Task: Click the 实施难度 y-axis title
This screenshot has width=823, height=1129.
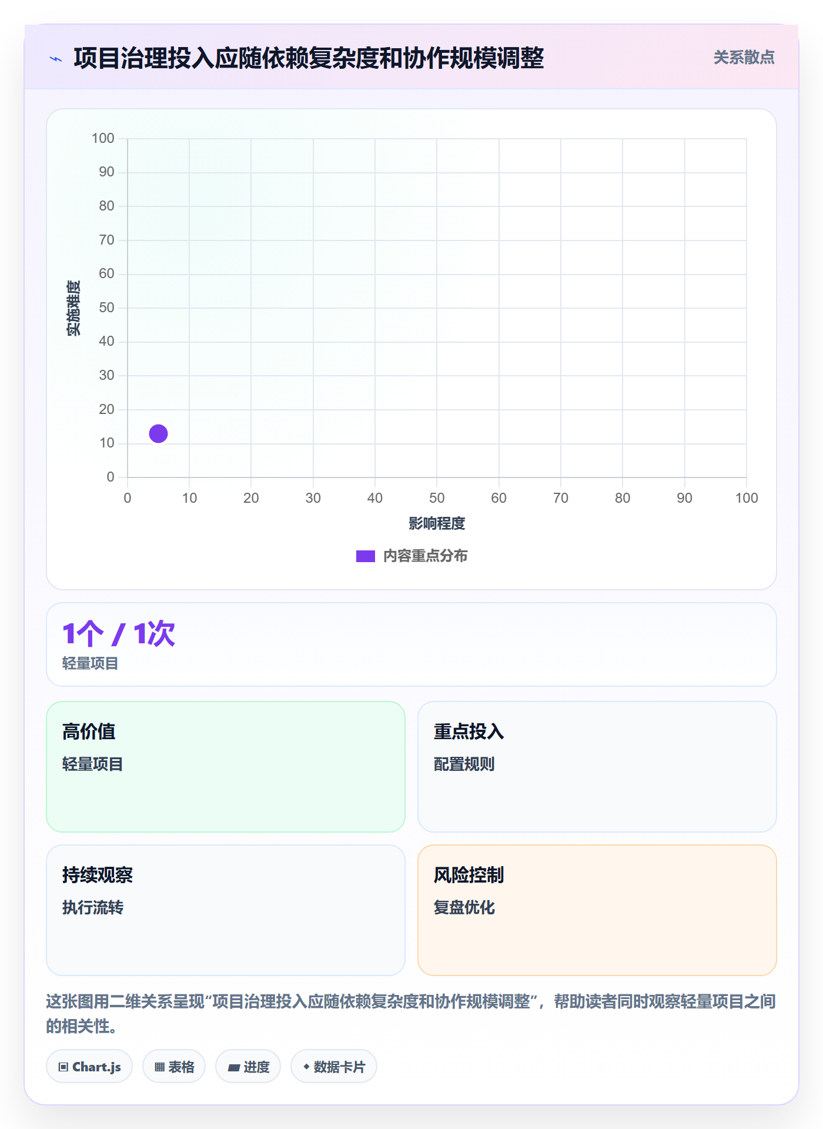Action: point(73,308)
